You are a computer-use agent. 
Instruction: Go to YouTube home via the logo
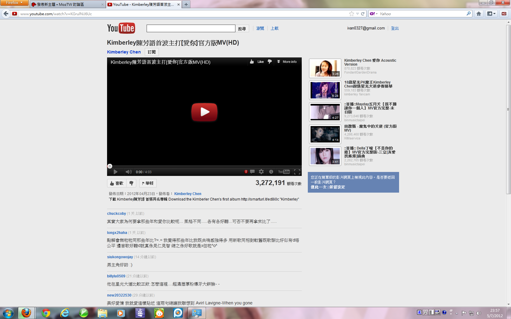pyautogui.click(x=121, y=28)
